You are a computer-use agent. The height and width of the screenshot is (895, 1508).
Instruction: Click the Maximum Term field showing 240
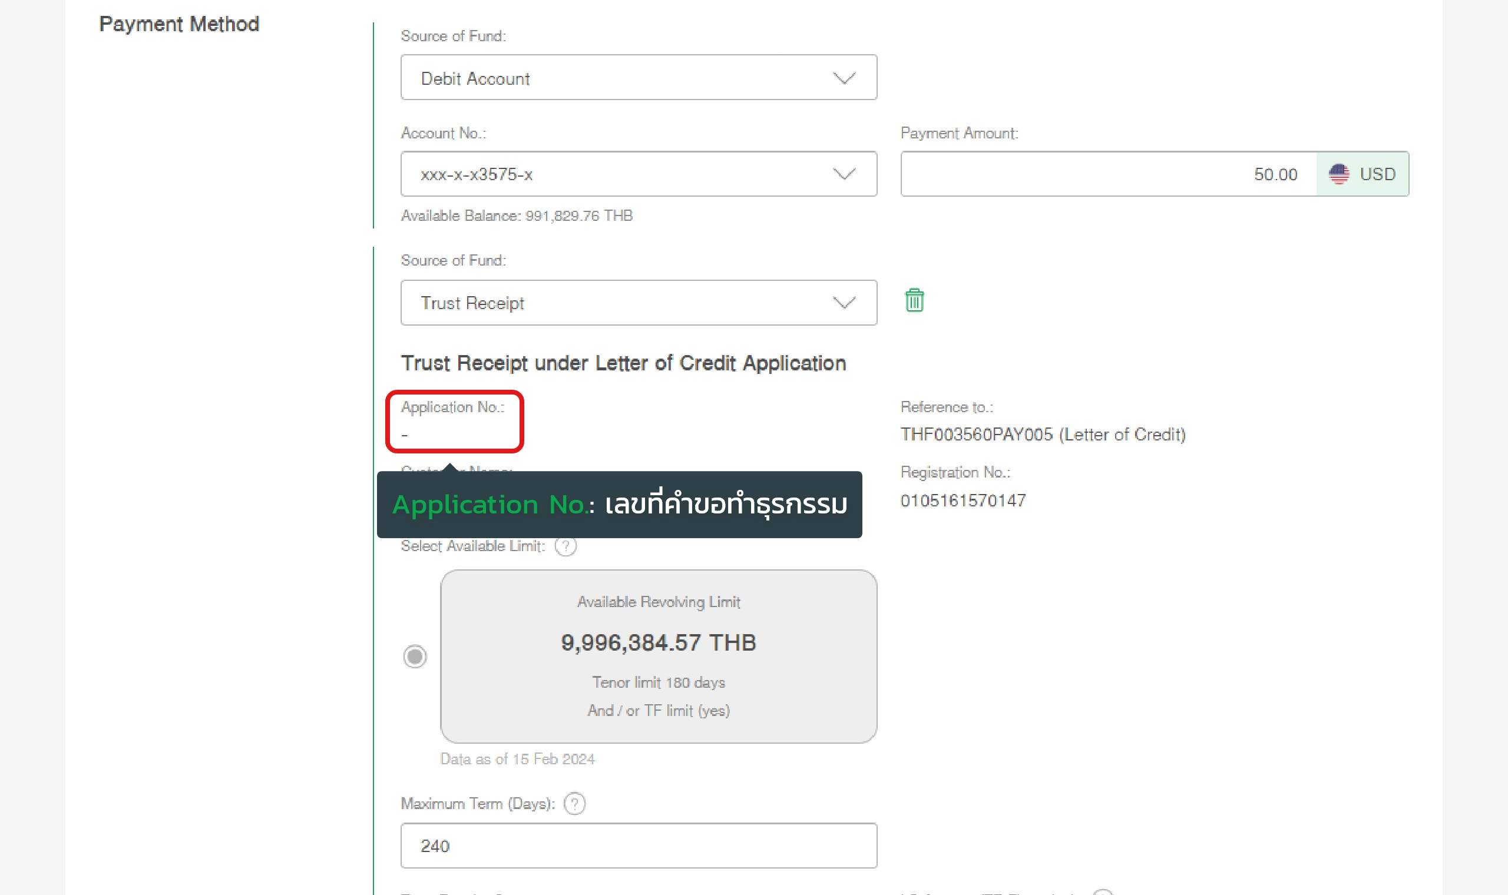[x=638, y=846]
